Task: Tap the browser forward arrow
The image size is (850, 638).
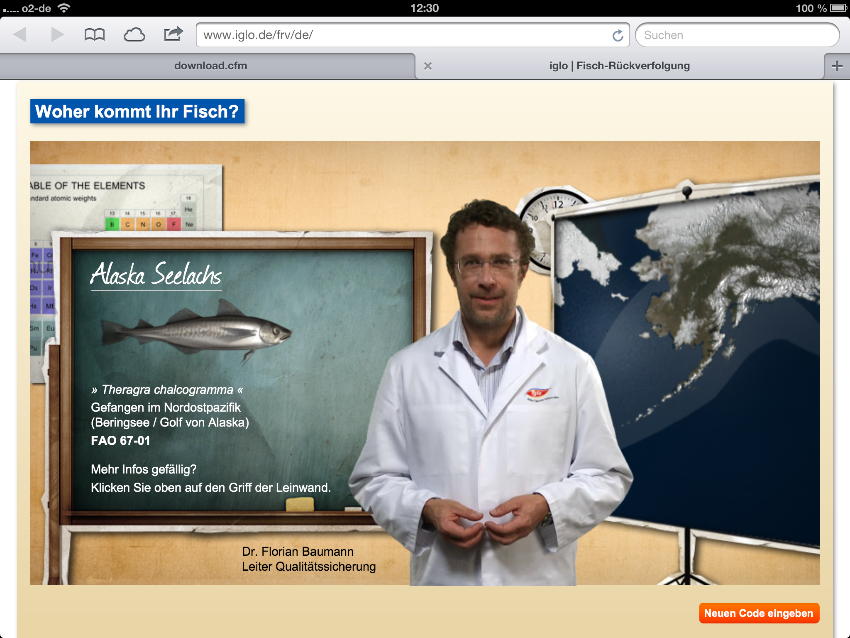Action: click(57, 35)
